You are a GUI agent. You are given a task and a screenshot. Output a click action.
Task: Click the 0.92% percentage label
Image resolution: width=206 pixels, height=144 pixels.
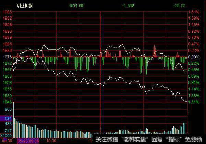(x=194, y=31)
